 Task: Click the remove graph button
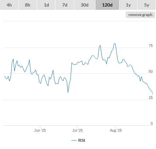coord(140,15)
